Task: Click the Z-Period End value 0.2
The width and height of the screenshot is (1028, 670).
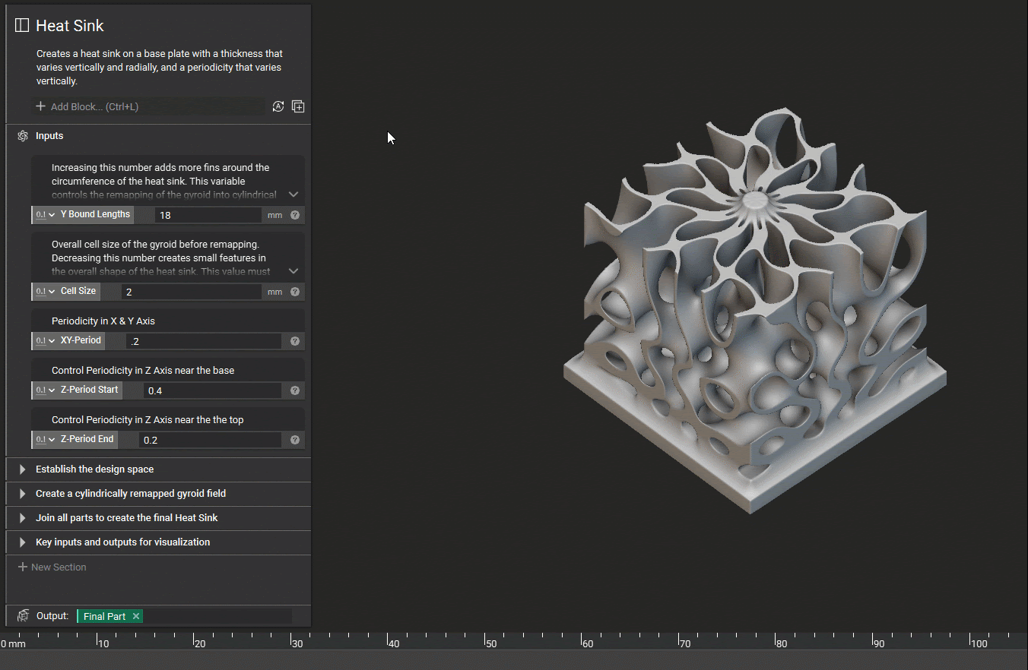Action: pos(211,440)
